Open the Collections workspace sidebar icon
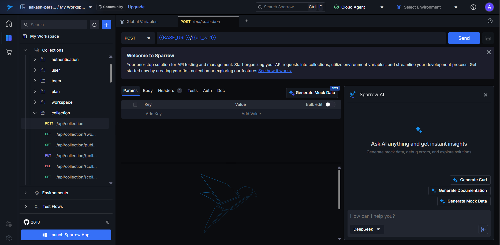The image size is (500, 245). (x=9, y=38)
